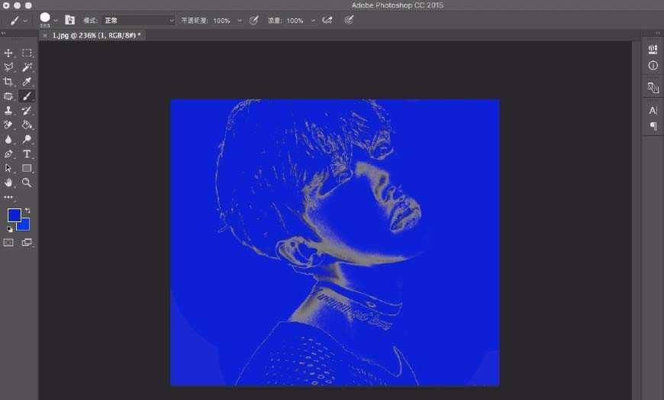Click the foreground blue color swatch
664x400 pixels.
click(x=14, y=215)
